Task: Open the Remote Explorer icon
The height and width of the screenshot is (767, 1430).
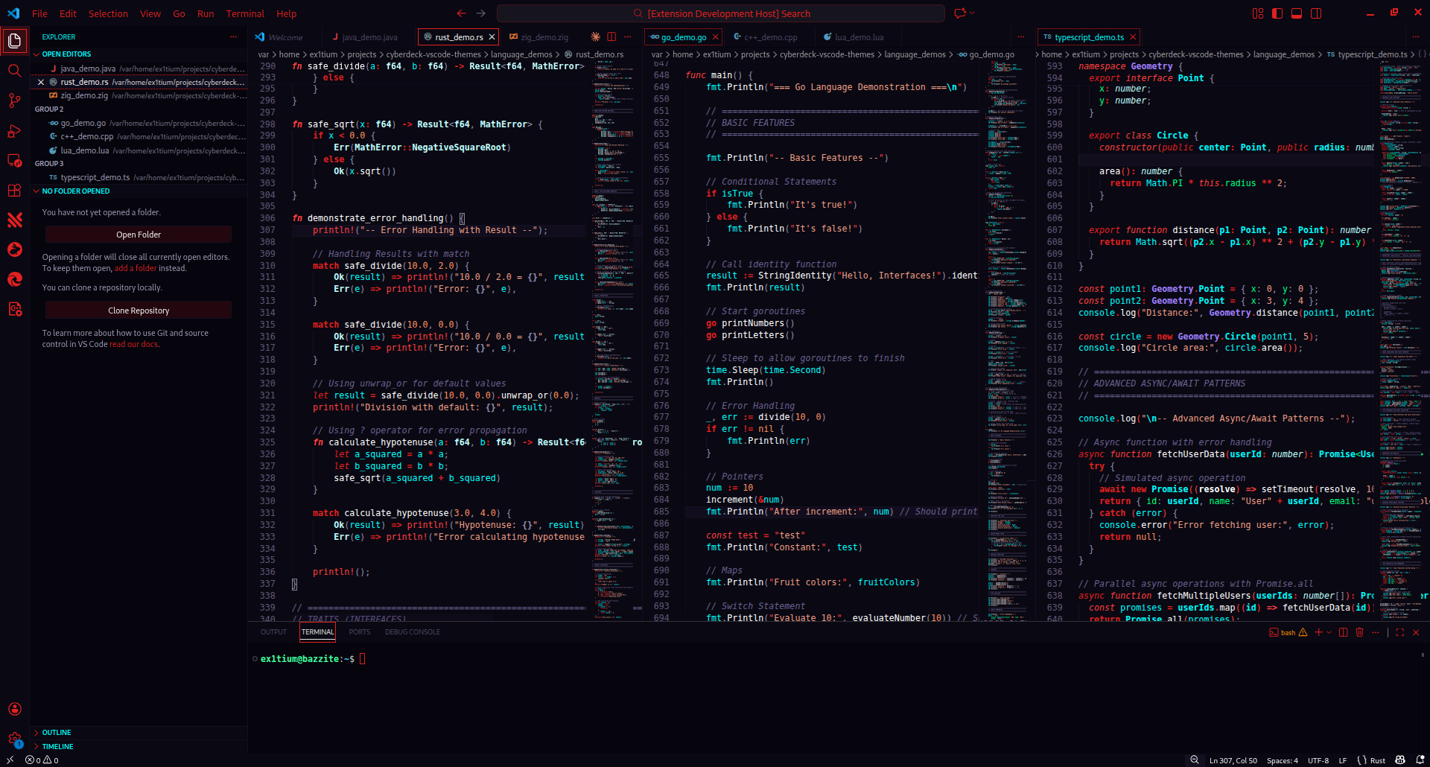Action: [x=14, y=161]
